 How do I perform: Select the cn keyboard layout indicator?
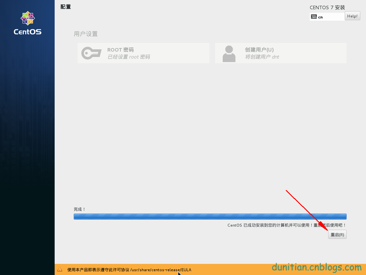click(x=327, y=17)
